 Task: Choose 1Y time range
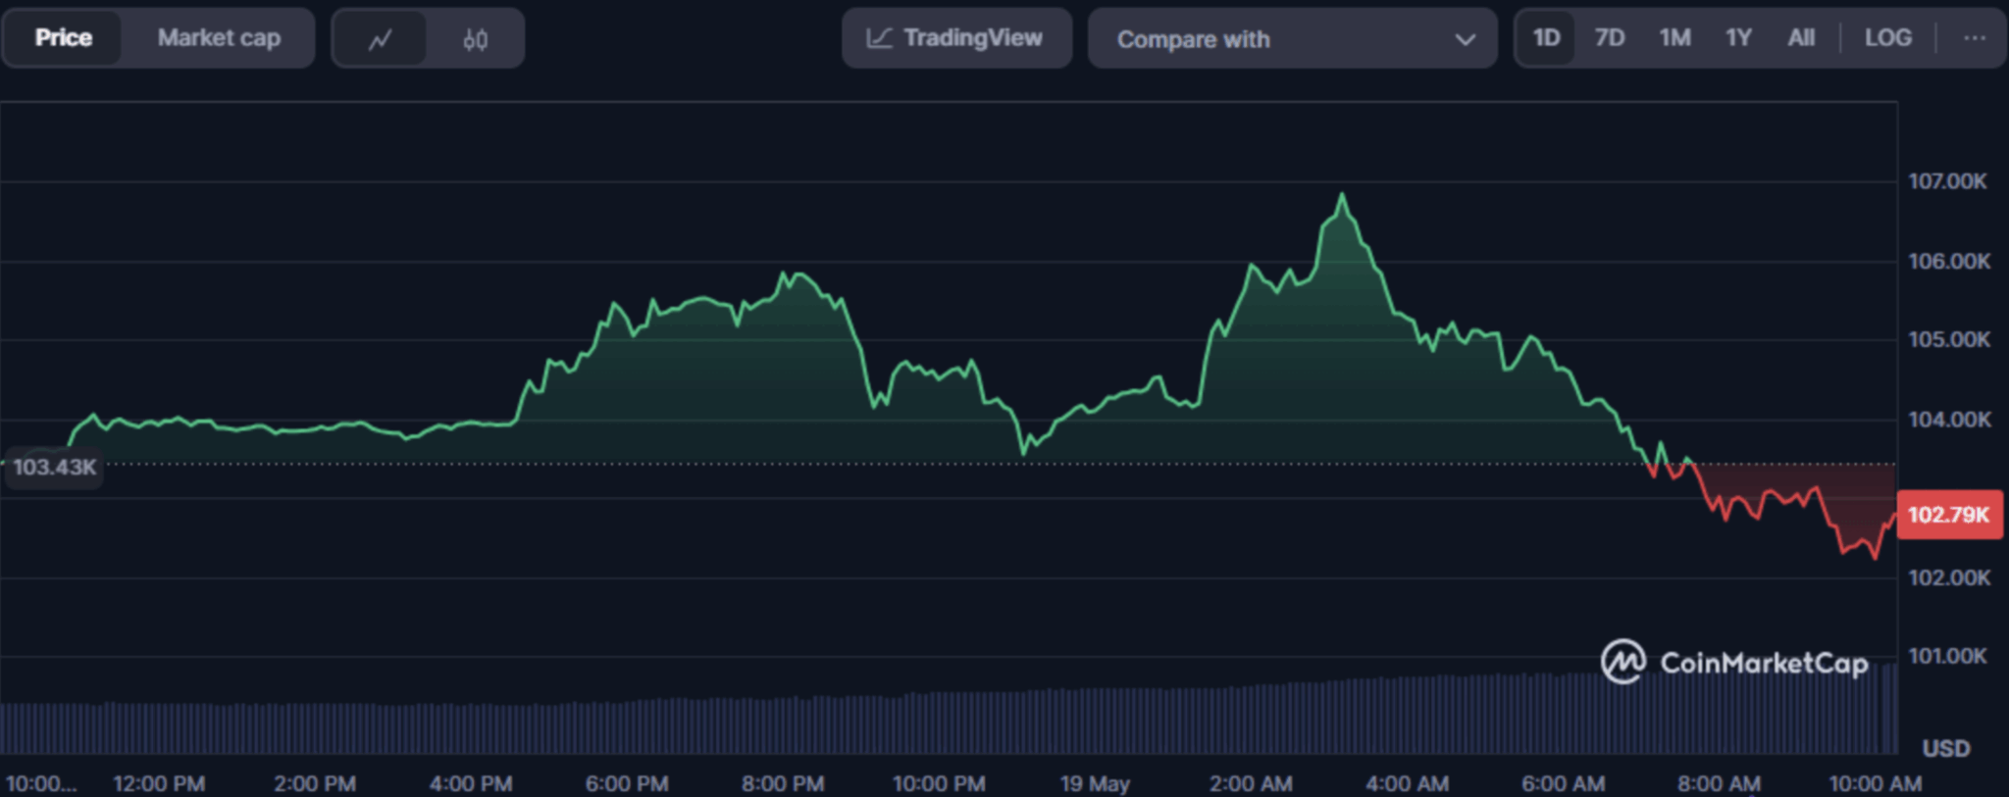(x=1738, y=38)
